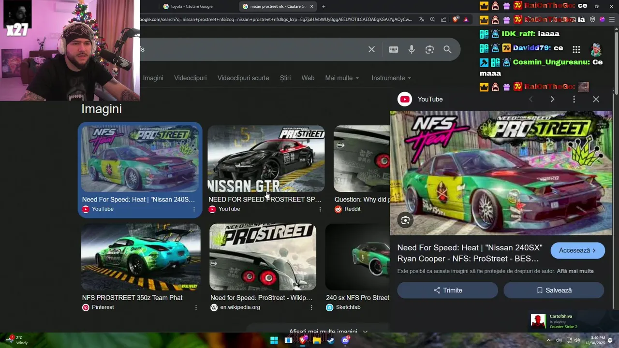Open the preview panel three-dot options
This screenshot has height=348, width=619.
pos(574,99)
